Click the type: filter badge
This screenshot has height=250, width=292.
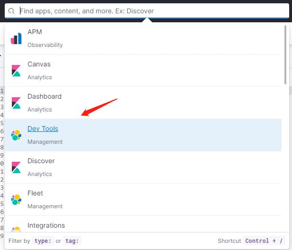pos(43,241)
